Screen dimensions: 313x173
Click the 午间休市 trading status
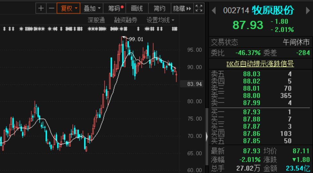[296, 42]
